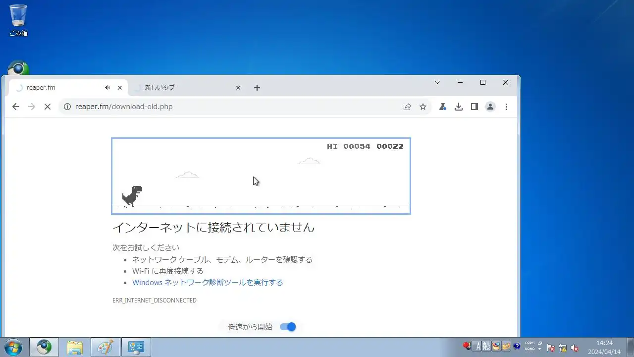Mute the reaper.fm tab audio
Image resolution: width=634 pixels, height=357 pixels.
(107, 88)
